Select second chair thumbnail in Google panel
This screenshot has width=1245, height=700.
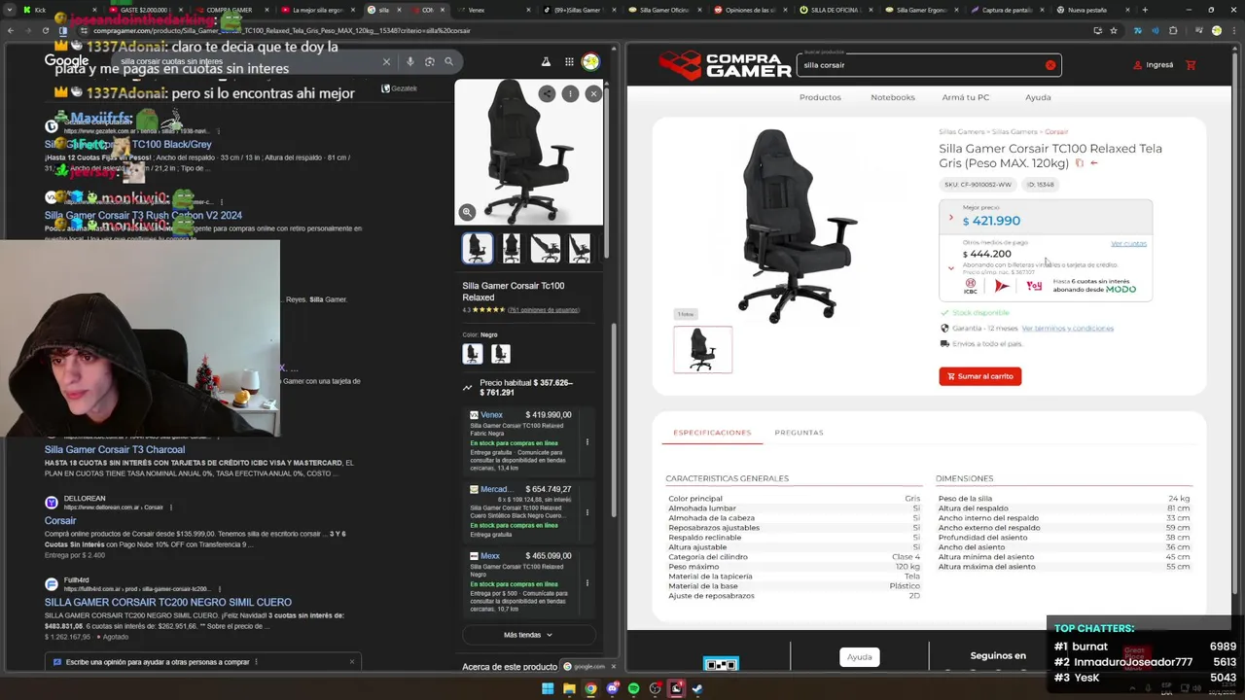click(512, 248)
